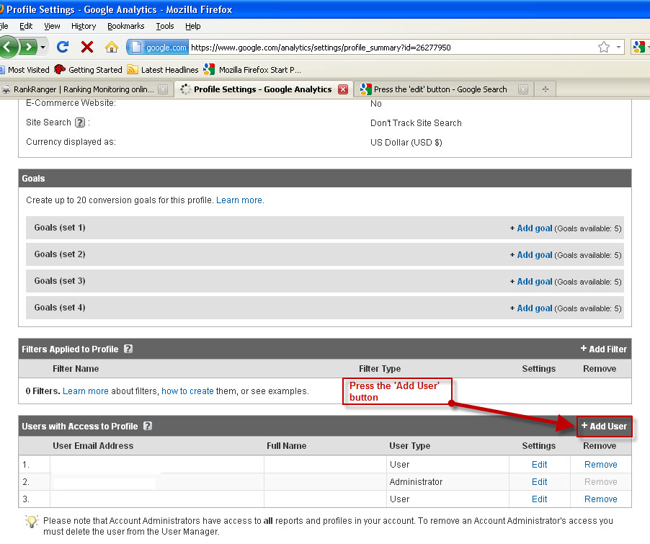The height and width of the screenshot is (544, 650).
Task: Click the Firefox reload page icon
Action: [63, 47]
